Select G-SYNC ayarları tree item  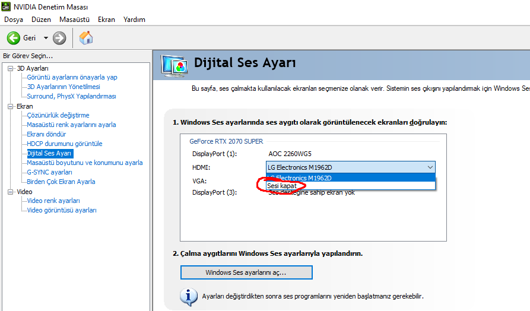pyautogui.click(x=49, y=172)
